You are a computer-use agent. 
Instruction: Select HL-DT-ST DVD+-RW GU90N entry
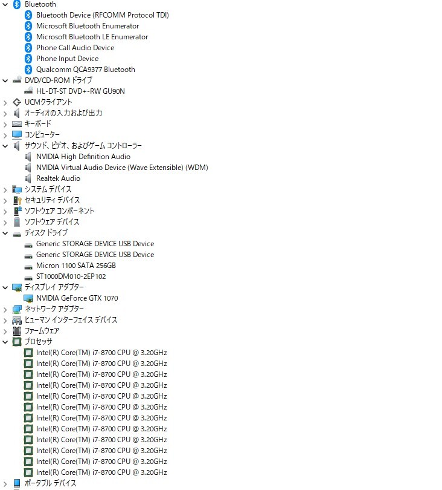80,91
